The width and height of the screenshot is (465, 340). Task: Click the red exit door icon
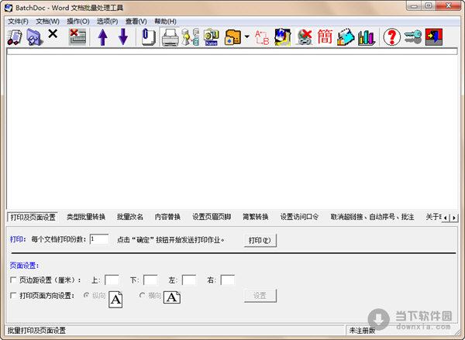pos(433,37)
